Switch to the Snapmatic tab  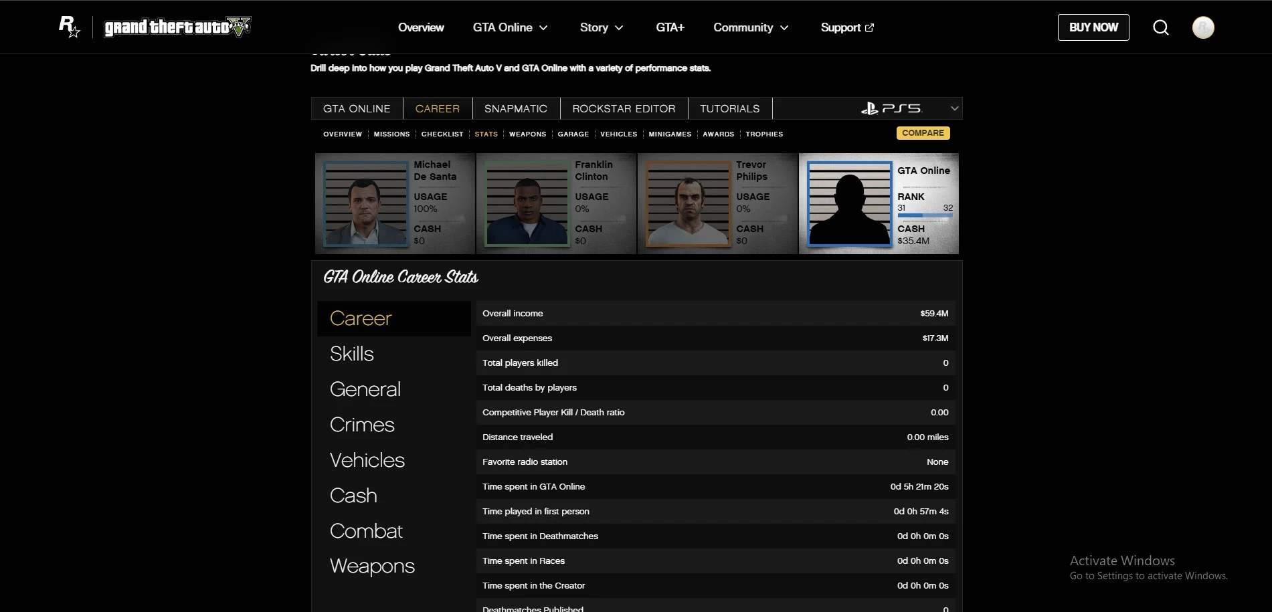coord(515,108)
